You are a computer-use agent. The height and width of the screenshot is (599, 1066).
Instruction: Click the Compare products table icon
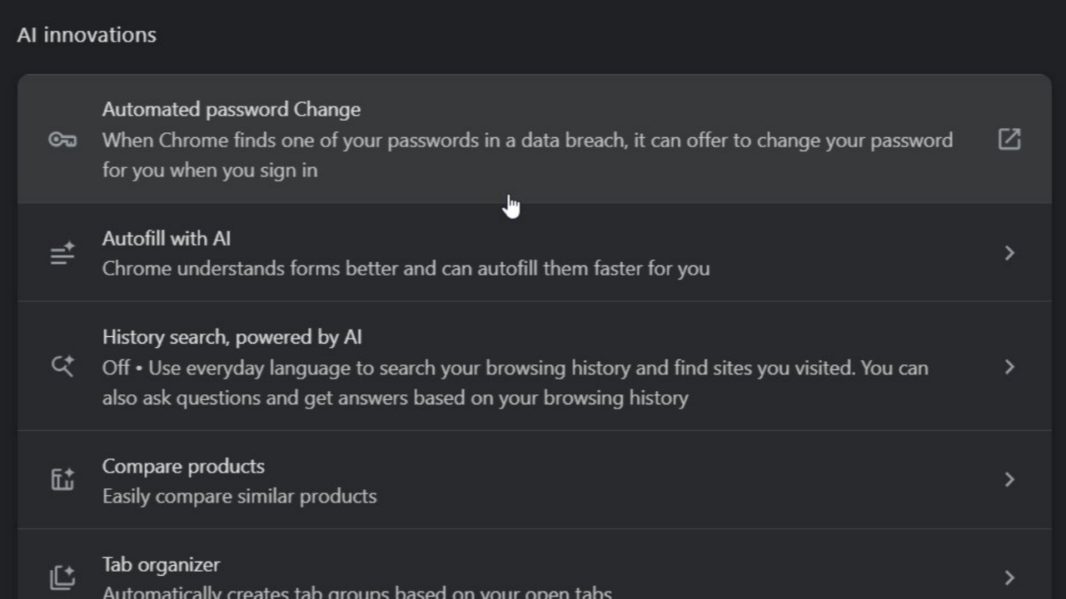(62, 479)
